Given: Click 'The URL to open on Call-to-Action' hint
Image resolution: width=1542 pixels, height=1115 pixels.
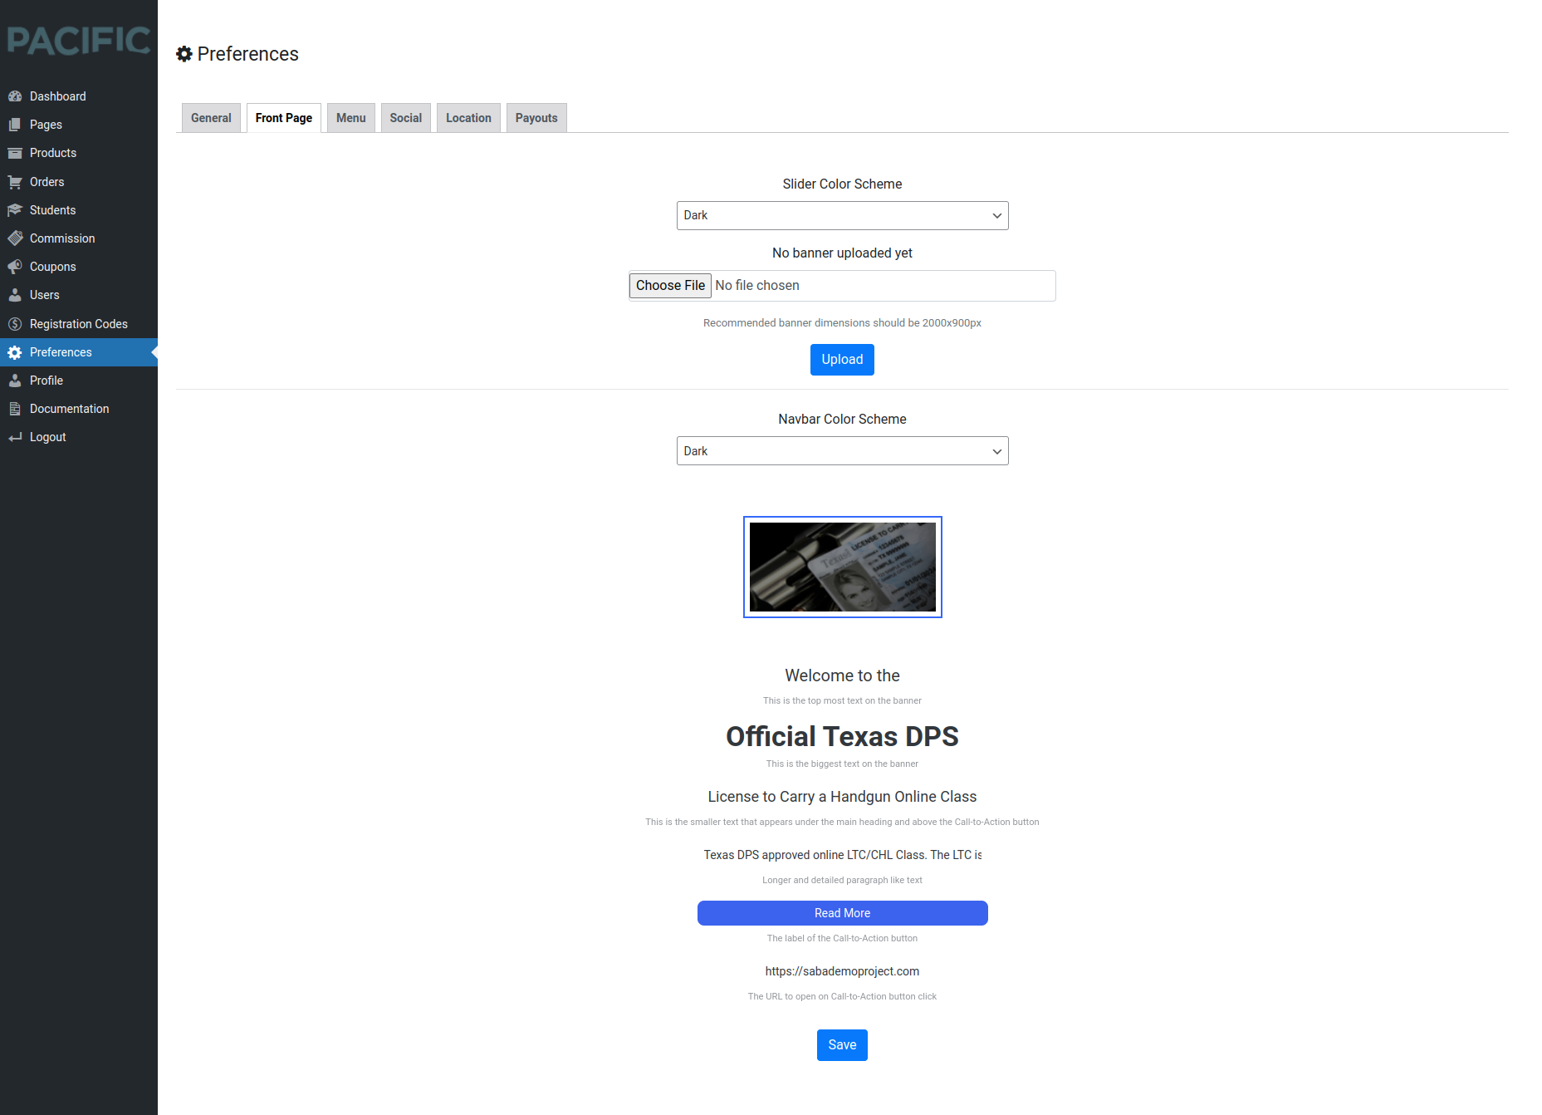Looking at the screenshot, I should click(842, 996).
